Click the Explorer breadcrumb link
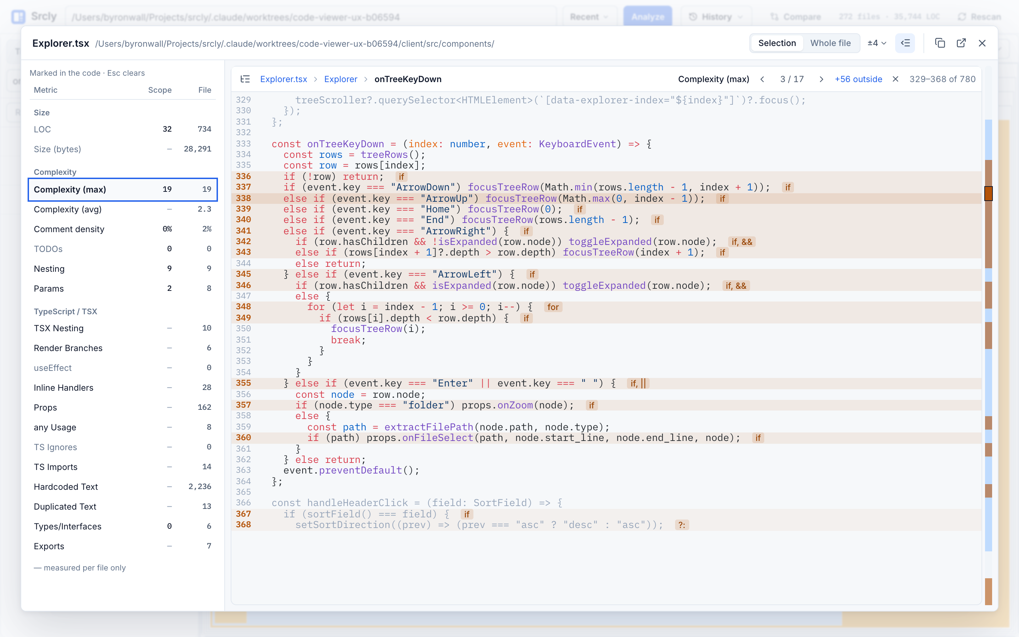This screenshot has height=637, width=1019. pyautogui.click(x=341, y=79)
